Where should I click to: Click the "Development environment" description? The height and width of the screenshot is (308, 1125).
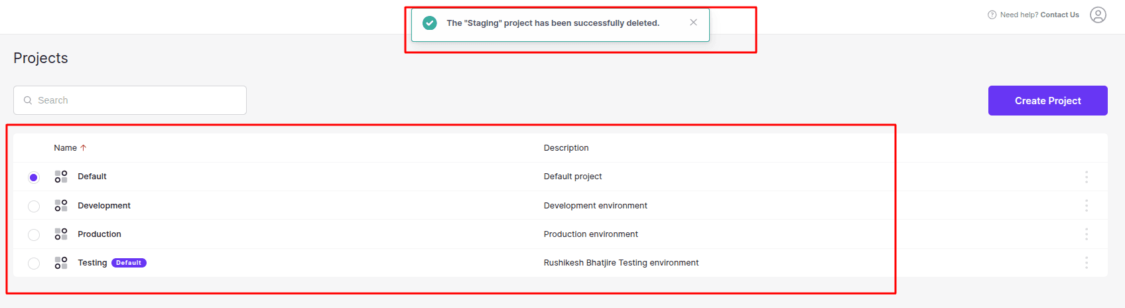pyautogui.click(x=596, y=206)
